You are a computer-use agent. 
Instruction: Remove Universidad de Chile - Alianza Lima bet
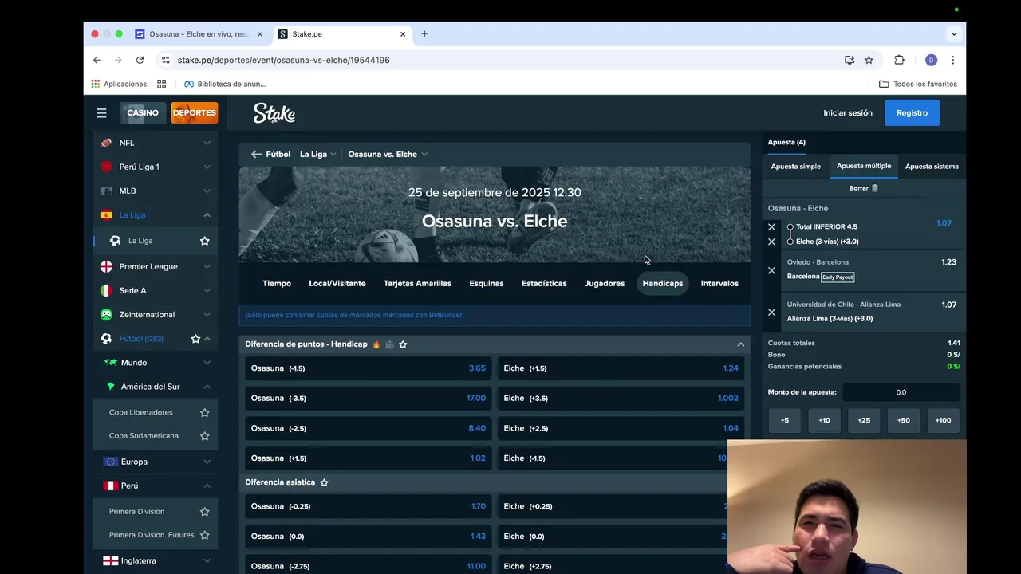tap(771, 312)
